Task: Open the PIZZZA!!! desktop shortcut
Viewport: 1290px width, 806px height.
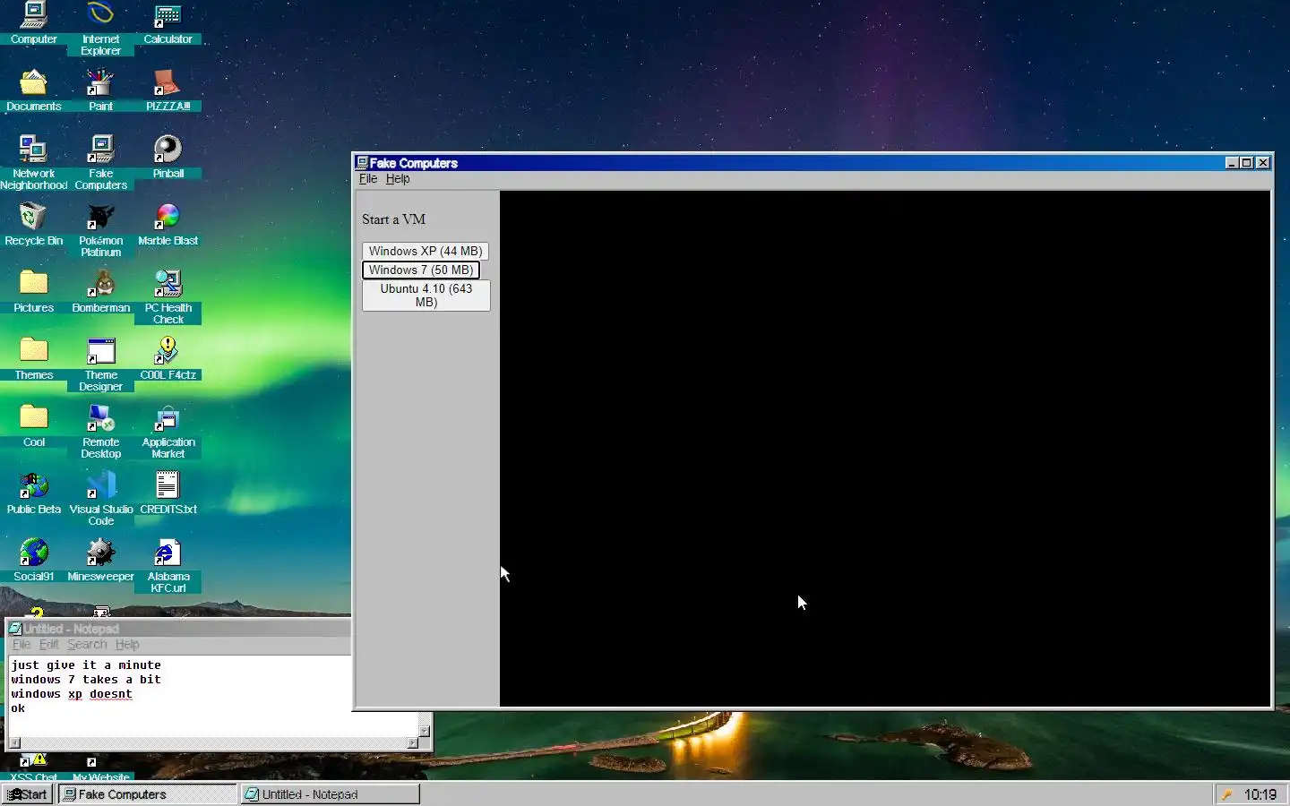Action: coord(168,90)
